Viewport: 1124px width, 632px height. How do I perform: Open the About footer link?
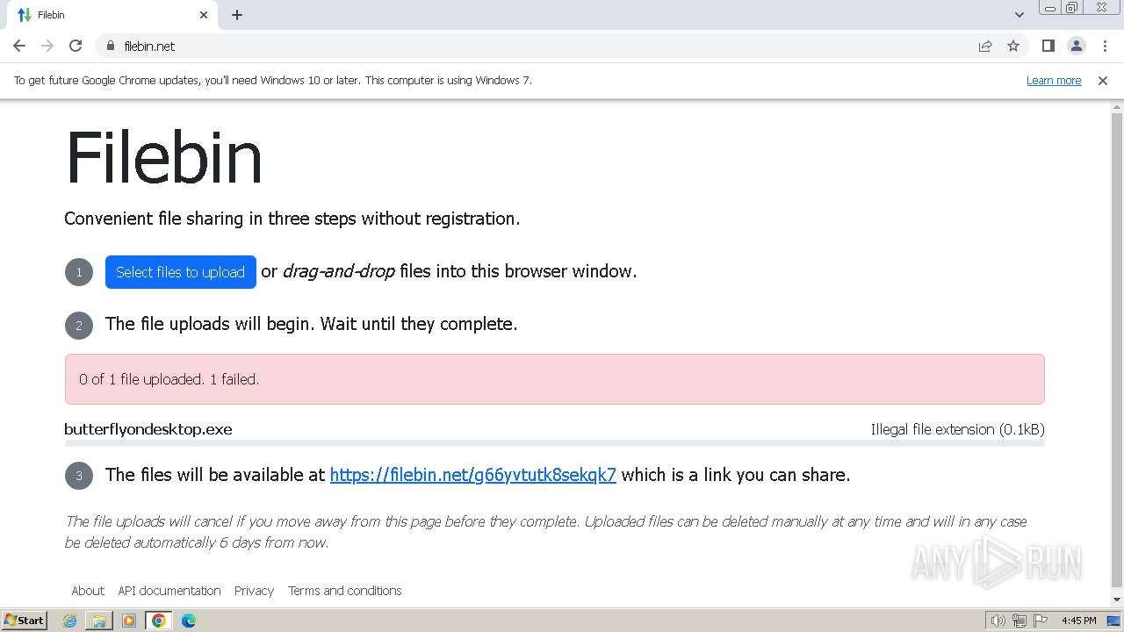88,591
